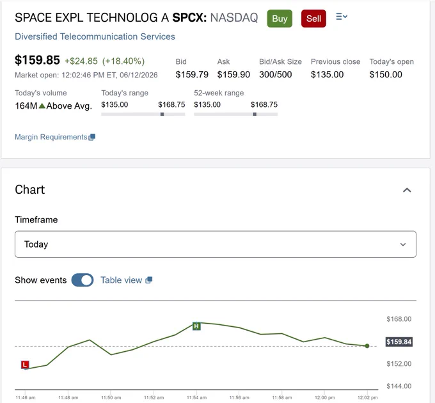Open the Timeframe dropdown showing Today
Image resolution: width=435 pixels, height=403 pixels.
216,244
